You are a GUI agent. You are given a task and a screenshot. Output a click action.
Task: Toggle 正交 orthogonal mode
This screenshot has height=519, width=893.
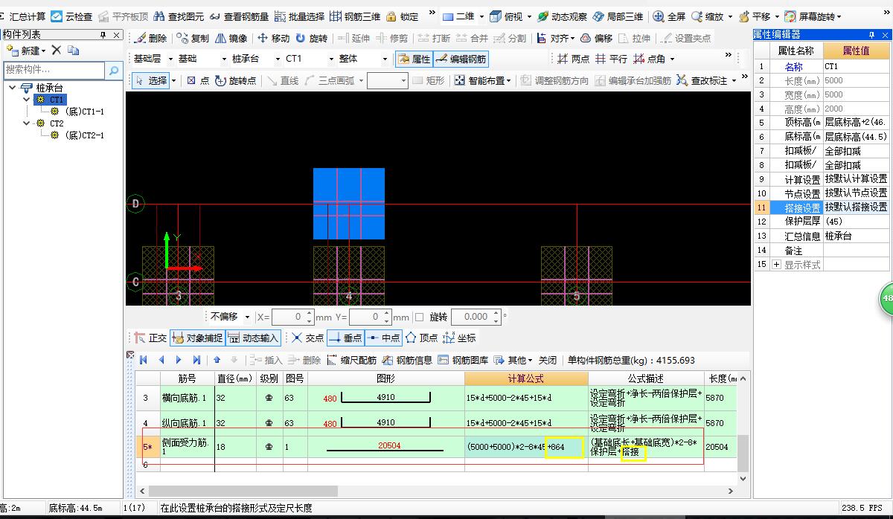[x=151, y=338]
